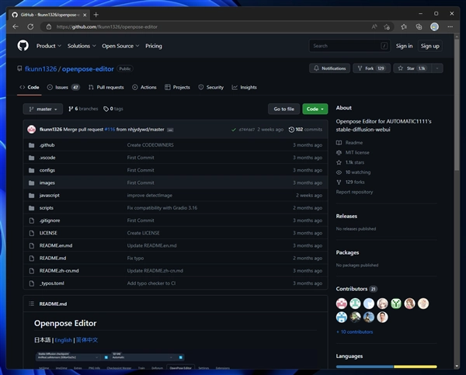Click the Notifications bell button
The width and height of the screenshot is (466, 375).
tap(329, 68)
